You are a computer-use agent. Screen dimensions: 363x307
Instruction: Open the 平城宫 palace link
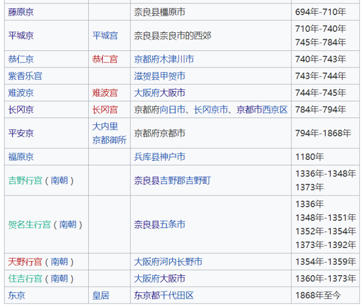[x=105, y=36]
